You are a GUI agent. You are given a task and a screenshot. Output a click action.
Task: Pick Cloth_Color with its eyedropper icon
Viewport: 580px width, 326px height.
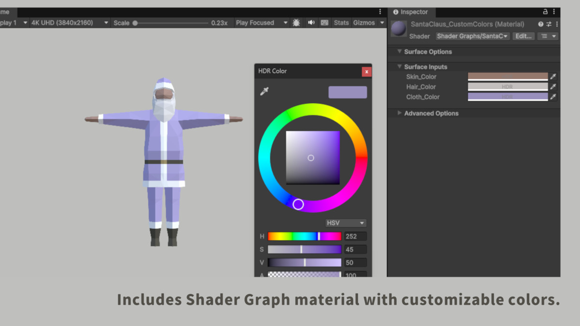pos(554,97)
